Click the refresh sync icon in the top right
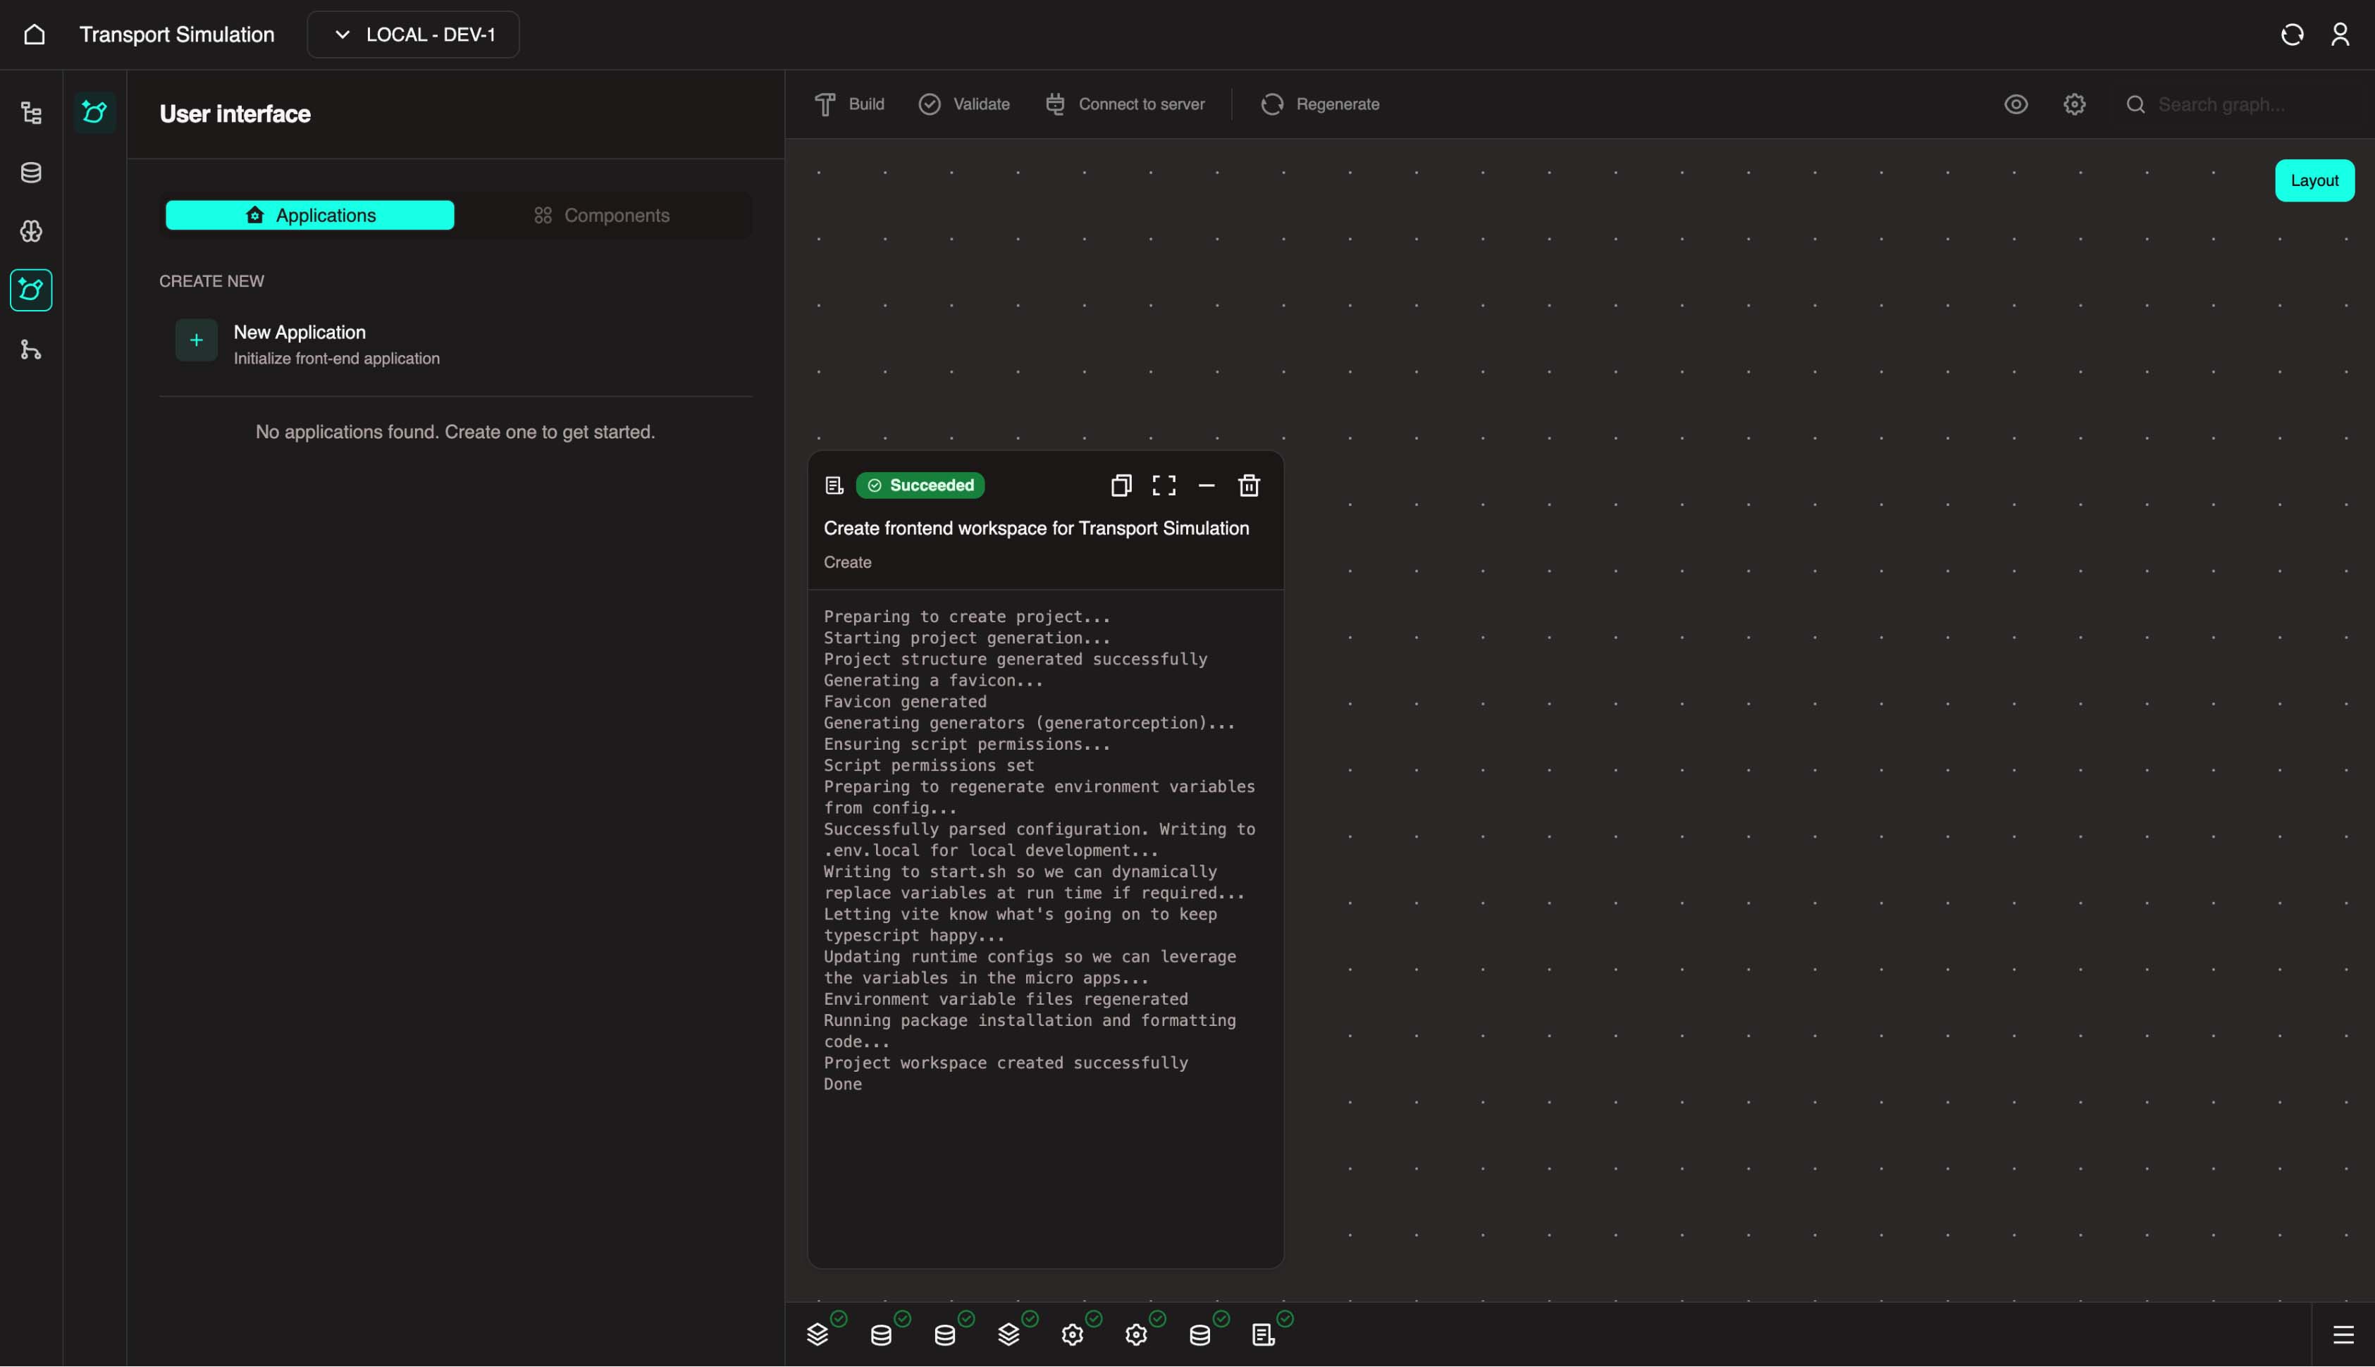Screen dimensions: 2375x1367 tap(2291, 35)
